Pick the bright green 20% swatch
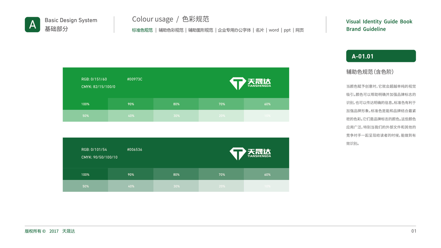The width and height of the screenshot is (441, 248). point(221,116)
